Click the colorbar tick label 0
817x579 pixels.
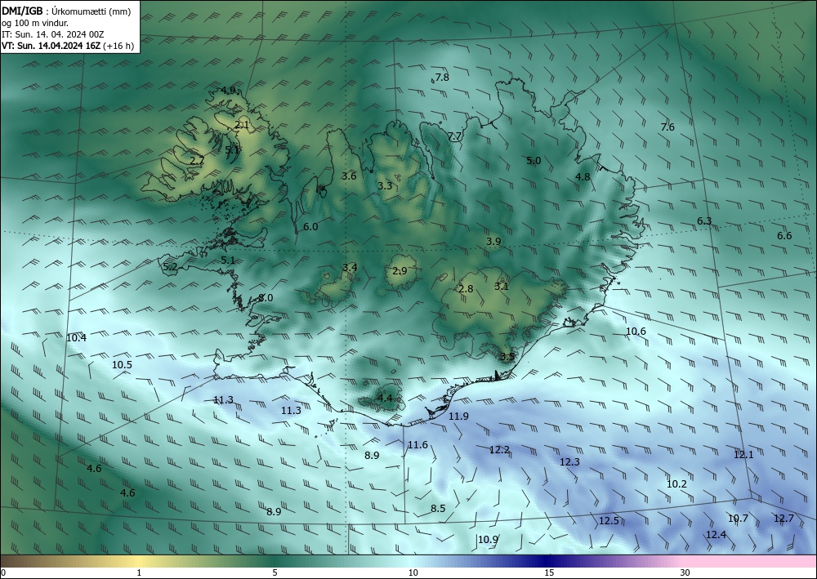click(x=3, y=573)
